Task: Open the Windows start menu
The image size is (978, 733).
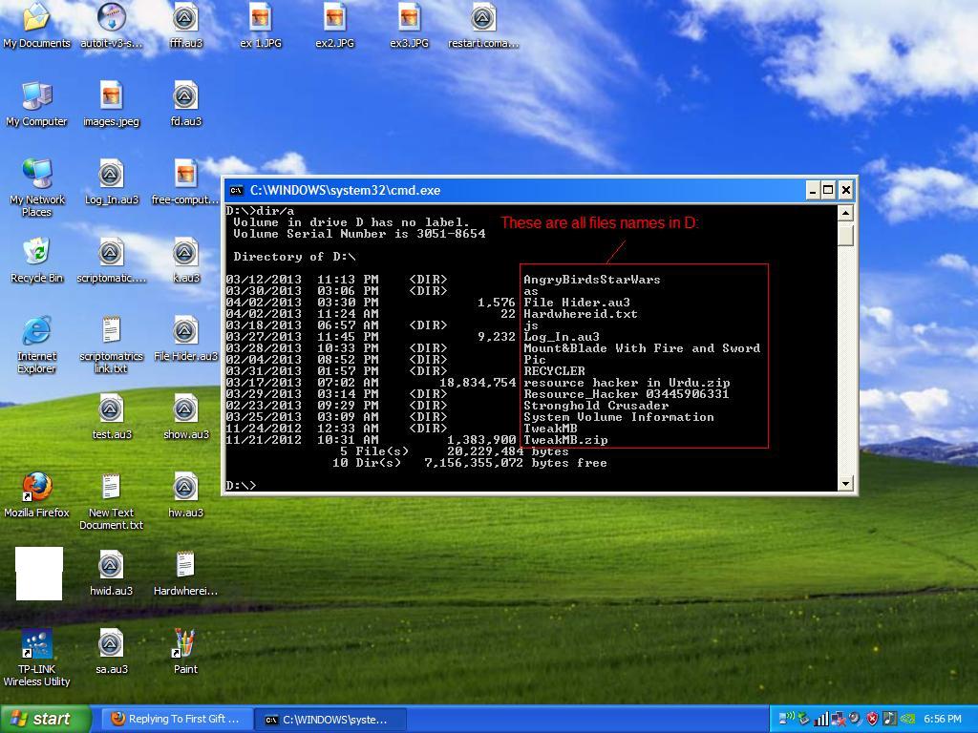Action: 46,720
